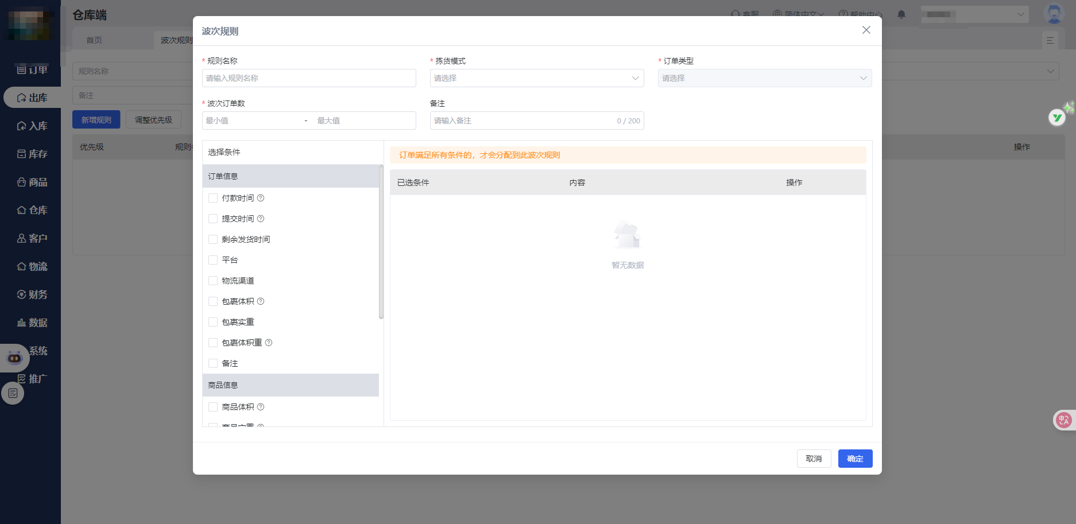Open the 拣货模式 dropdown
This screenshot has width=1076, height=524.
click(x=537, y=78)
